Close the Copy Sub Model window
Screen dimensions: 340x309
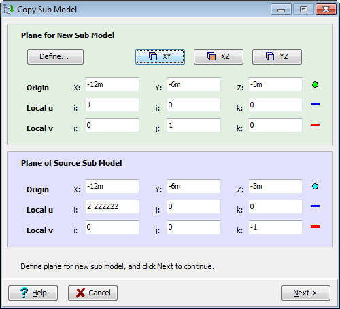[326, 10]
